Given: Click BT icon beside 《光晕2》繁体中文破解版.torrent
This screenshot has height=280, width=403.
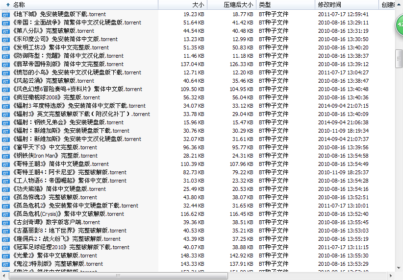Looking at the screenshot, I should click(x=6, y=256).
